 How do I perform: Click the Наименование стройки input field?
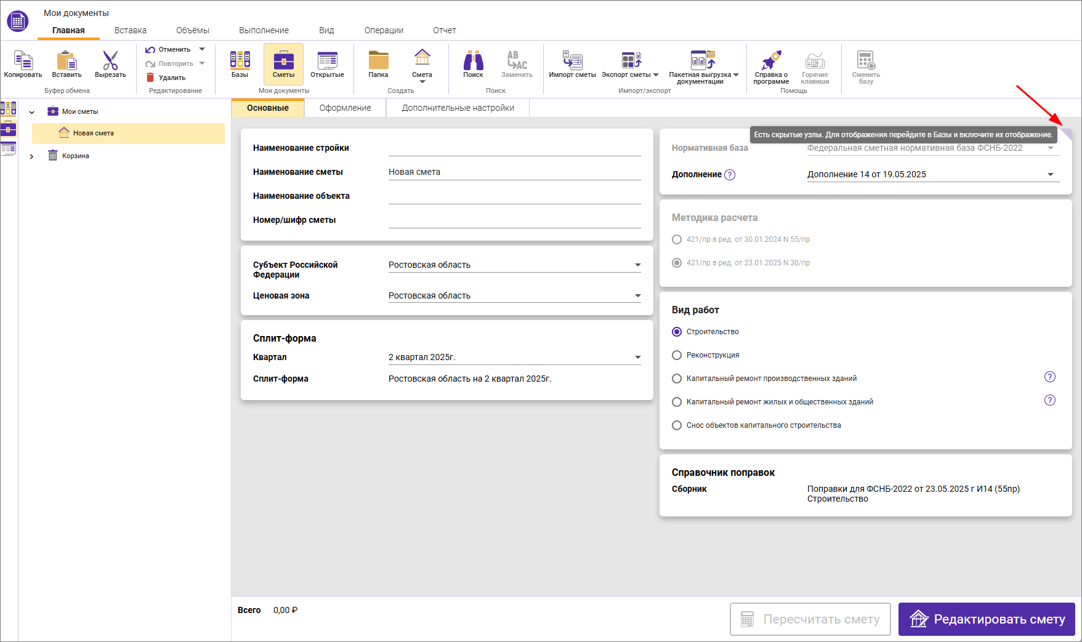click(514, 148)
